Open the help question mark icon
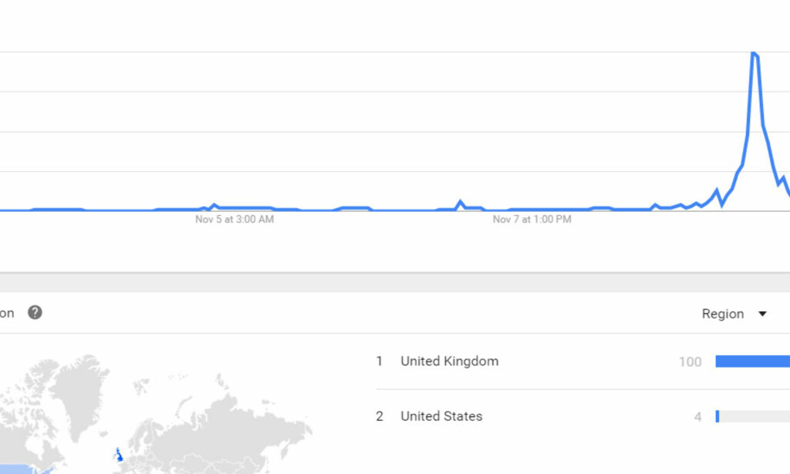Viewport: 790px width, 474px height. 35,312
